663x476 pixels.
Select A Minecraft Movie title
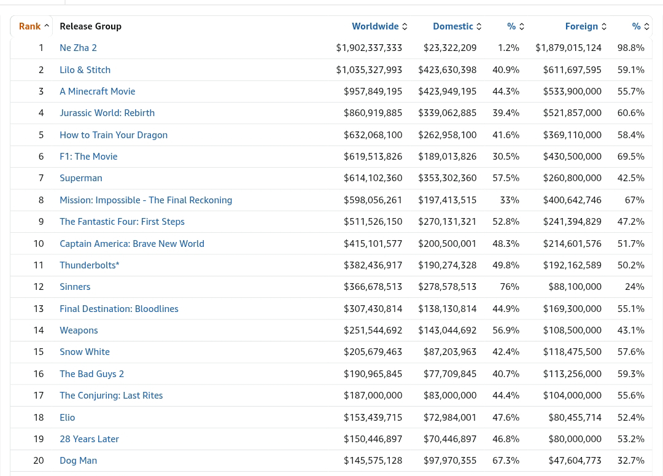pos(97,91)
